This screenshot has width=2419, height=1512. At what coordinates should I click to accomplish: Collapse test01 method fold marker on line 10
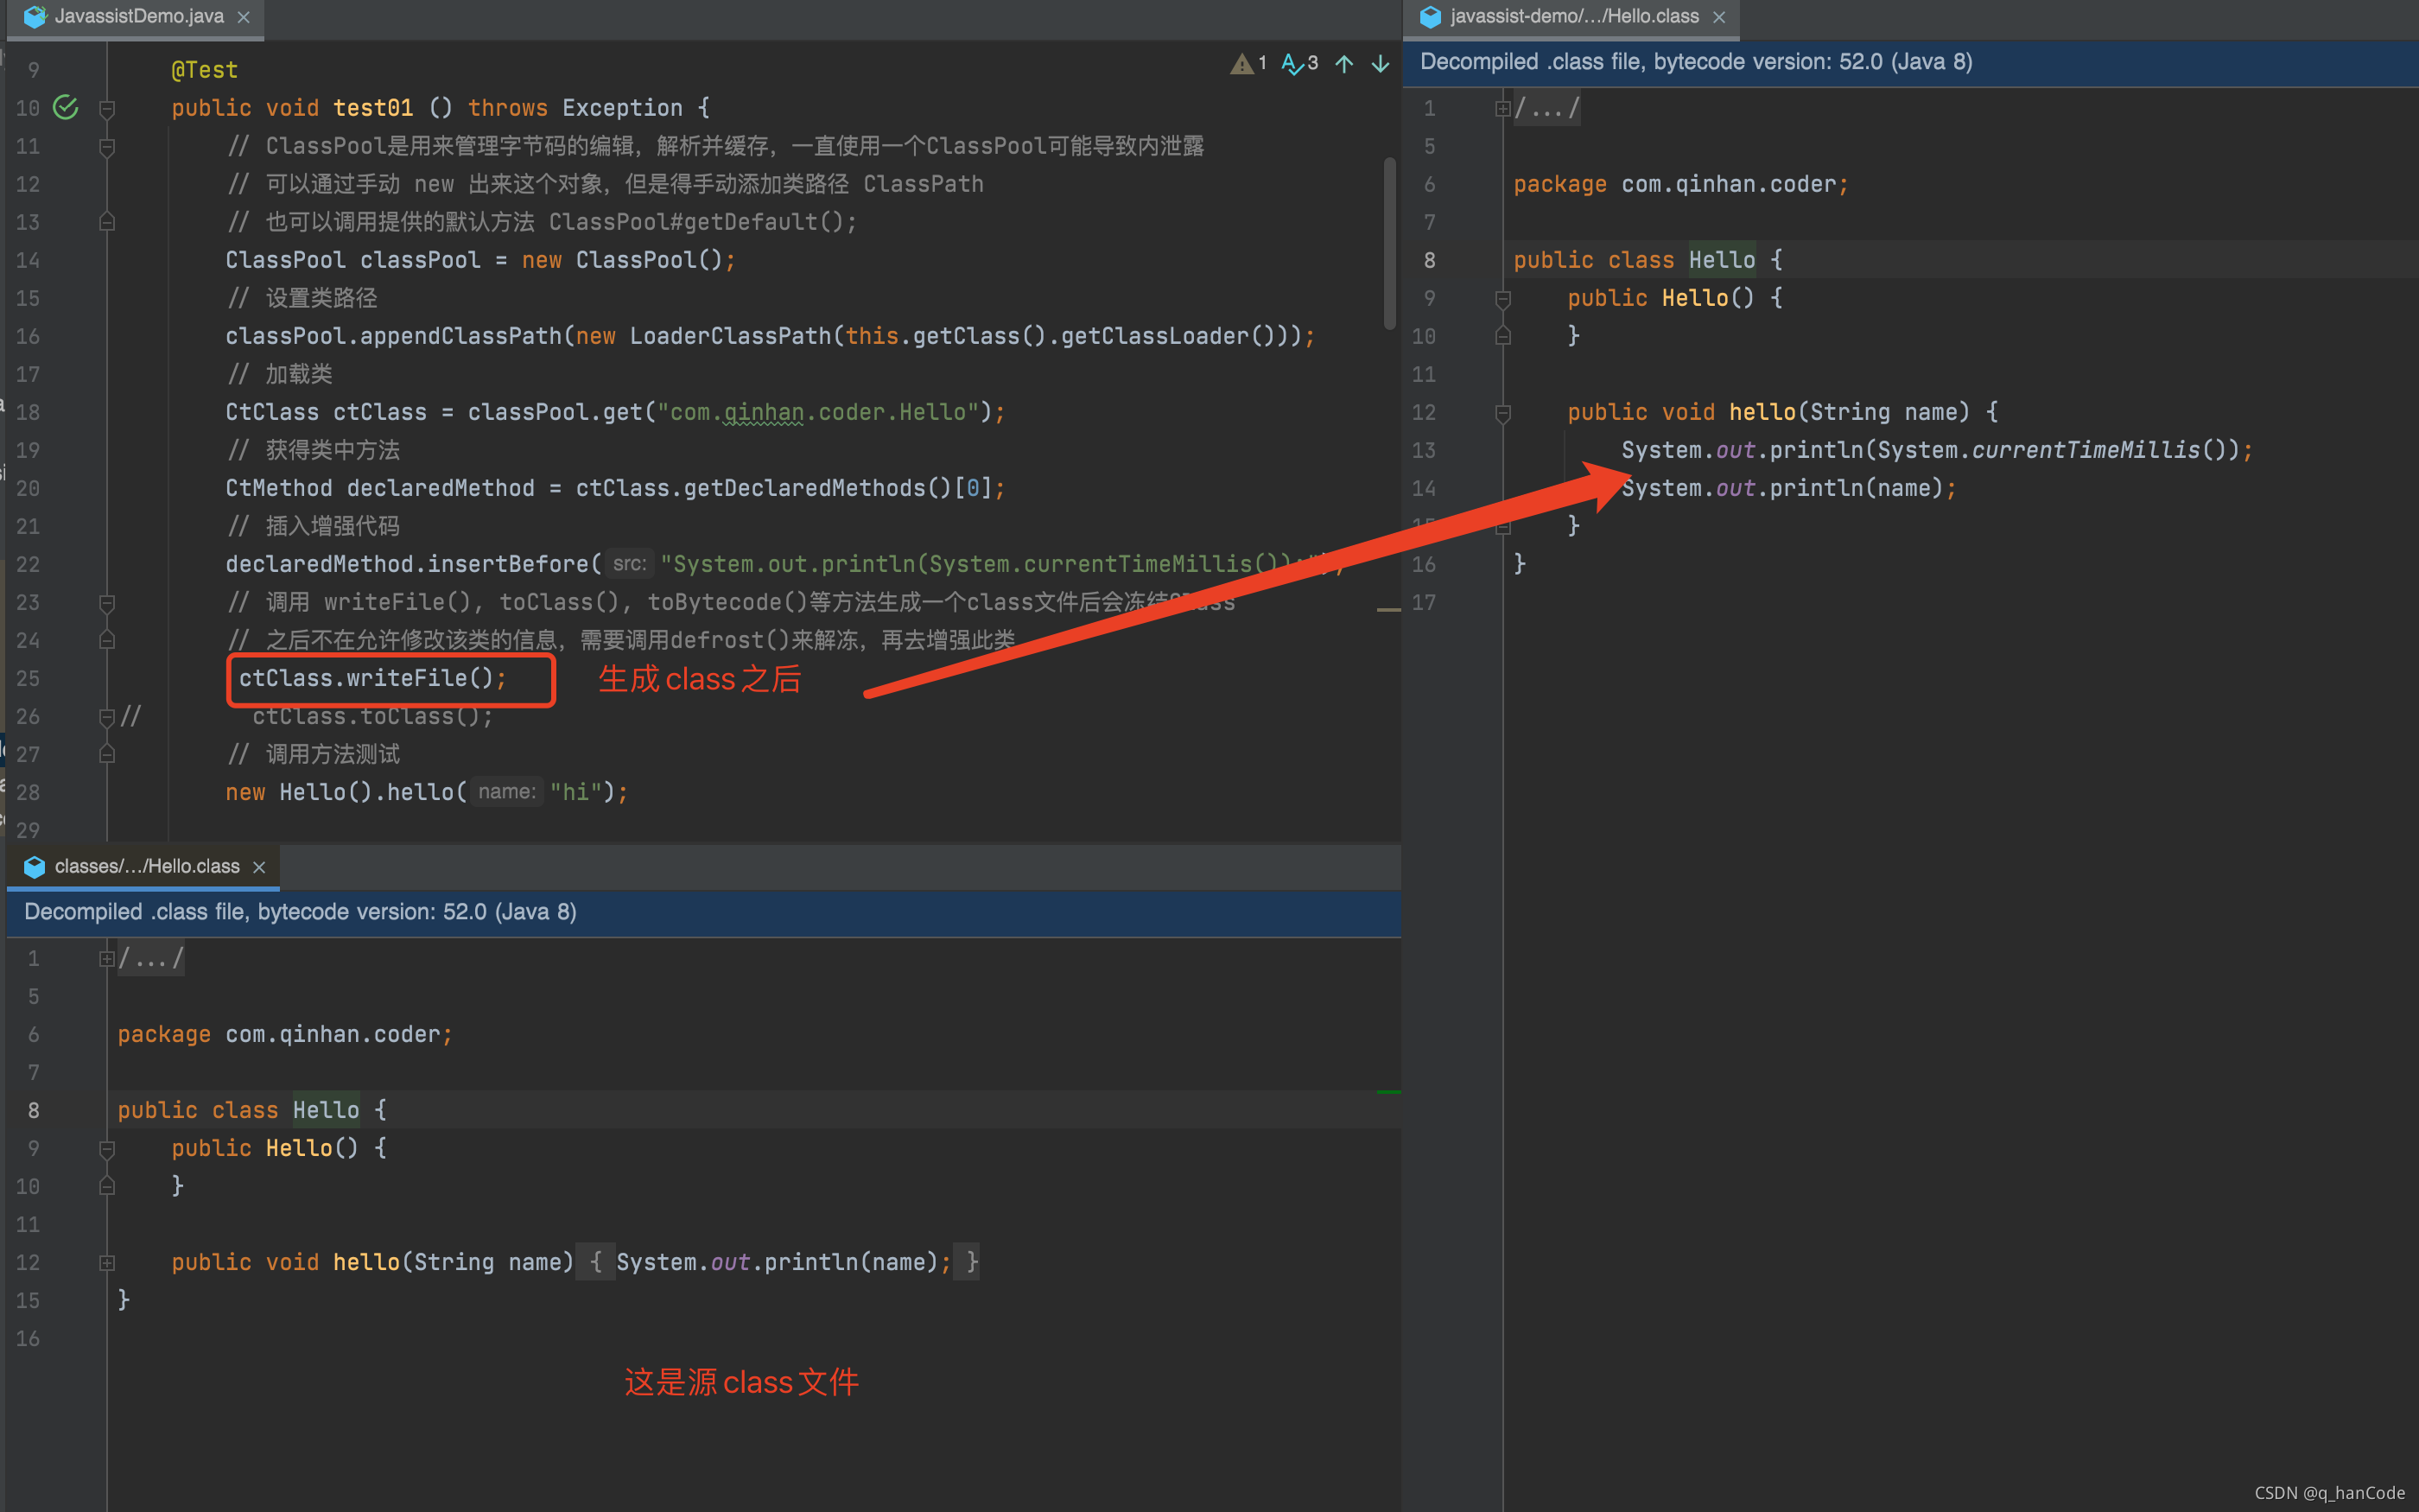coord(107,108)
